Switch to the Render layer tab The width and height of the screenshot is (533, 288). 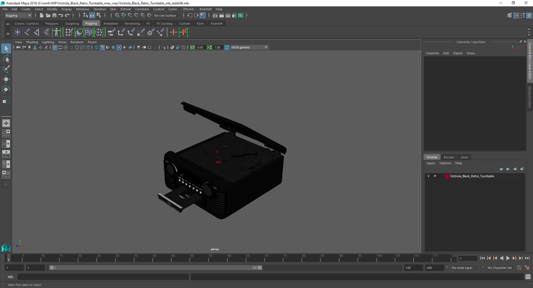point(449,157)
